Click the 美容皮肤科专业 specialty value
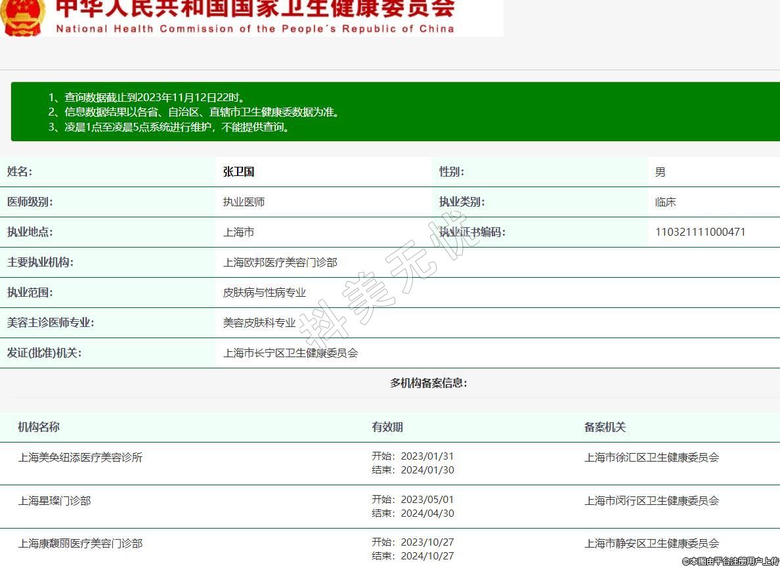780x566 pixels. [259, 323]
